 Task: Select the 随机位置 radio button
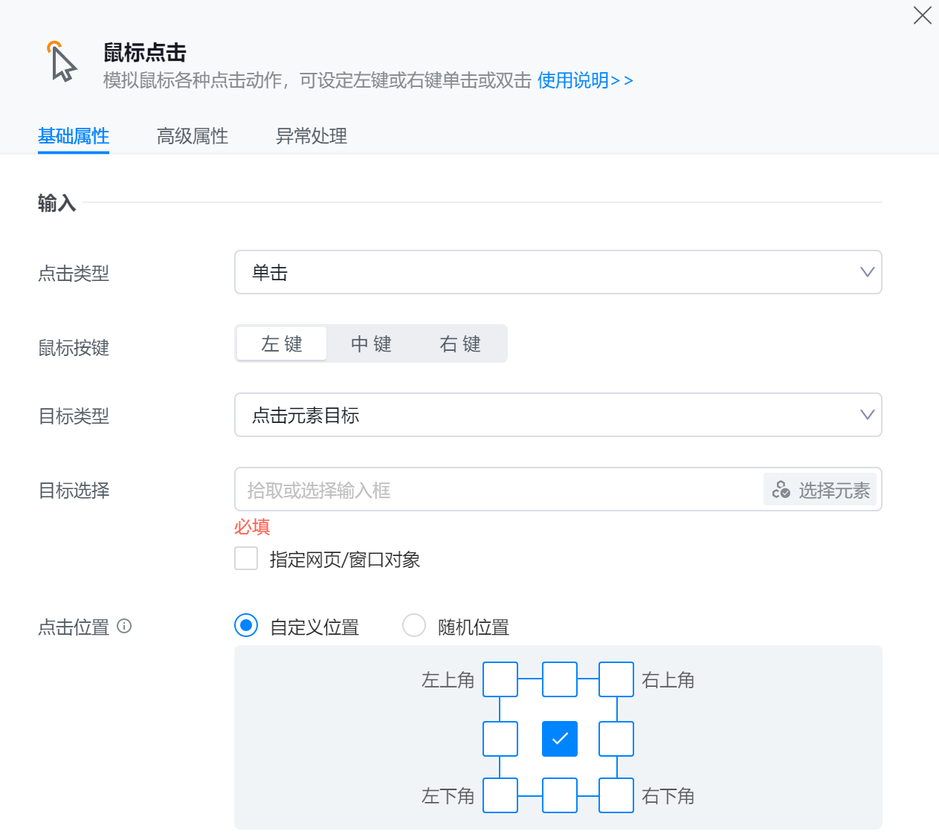click(x=414, y=625)
